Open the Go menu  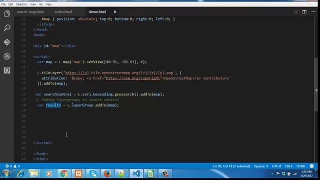(41, 4)
